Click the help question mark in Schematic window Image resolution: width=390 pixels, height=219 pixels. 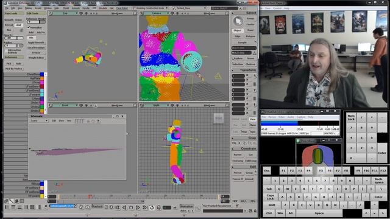(x=98, y=121)
